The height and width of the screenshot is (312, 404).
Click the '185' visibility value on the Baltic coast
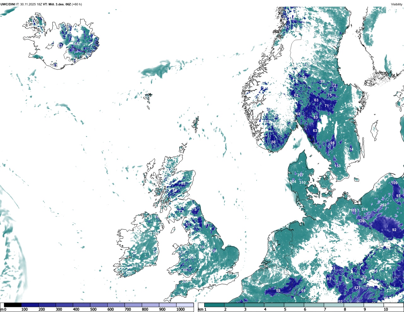pos(353,210)
